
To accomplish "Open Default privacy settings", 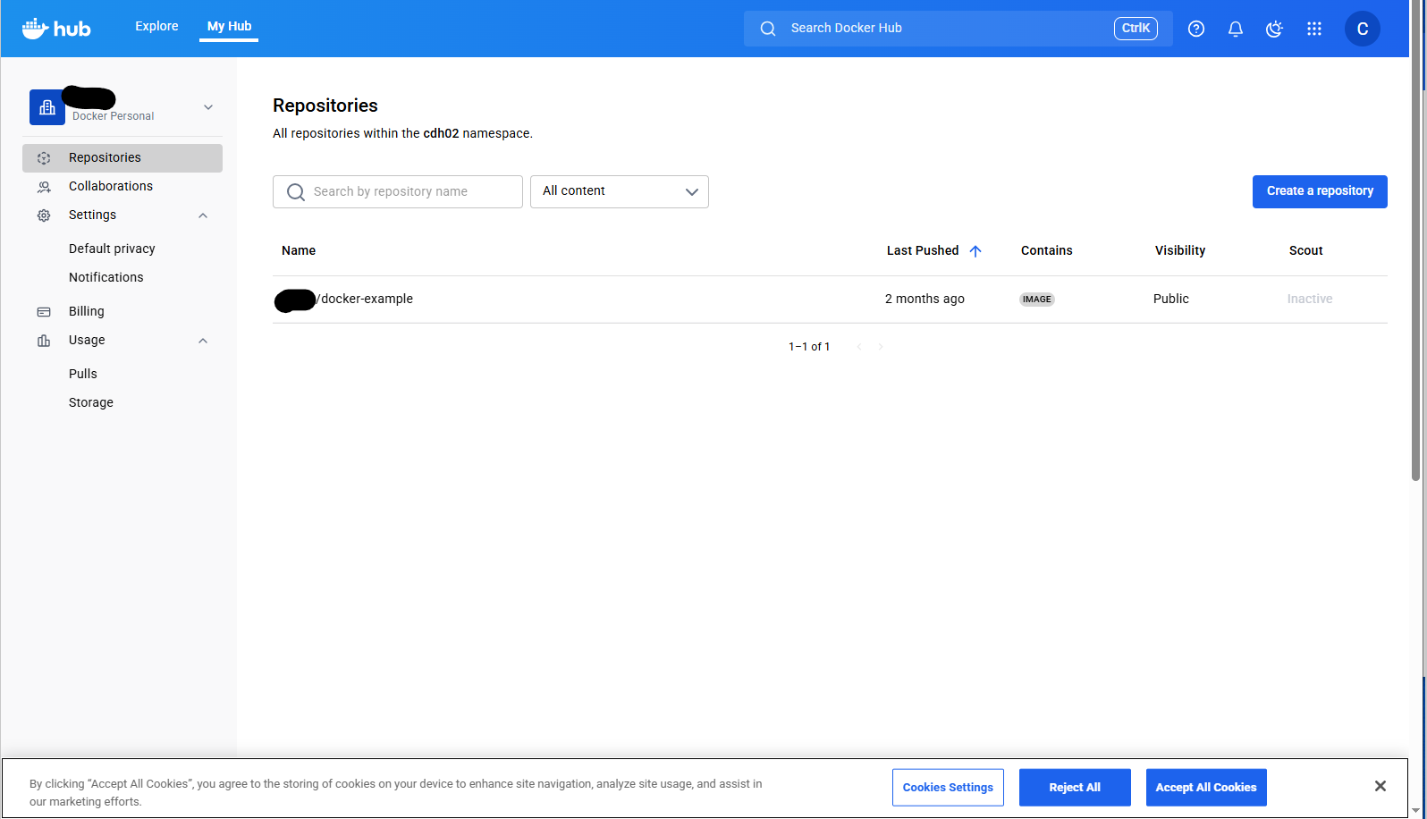I will click(112, 249).
